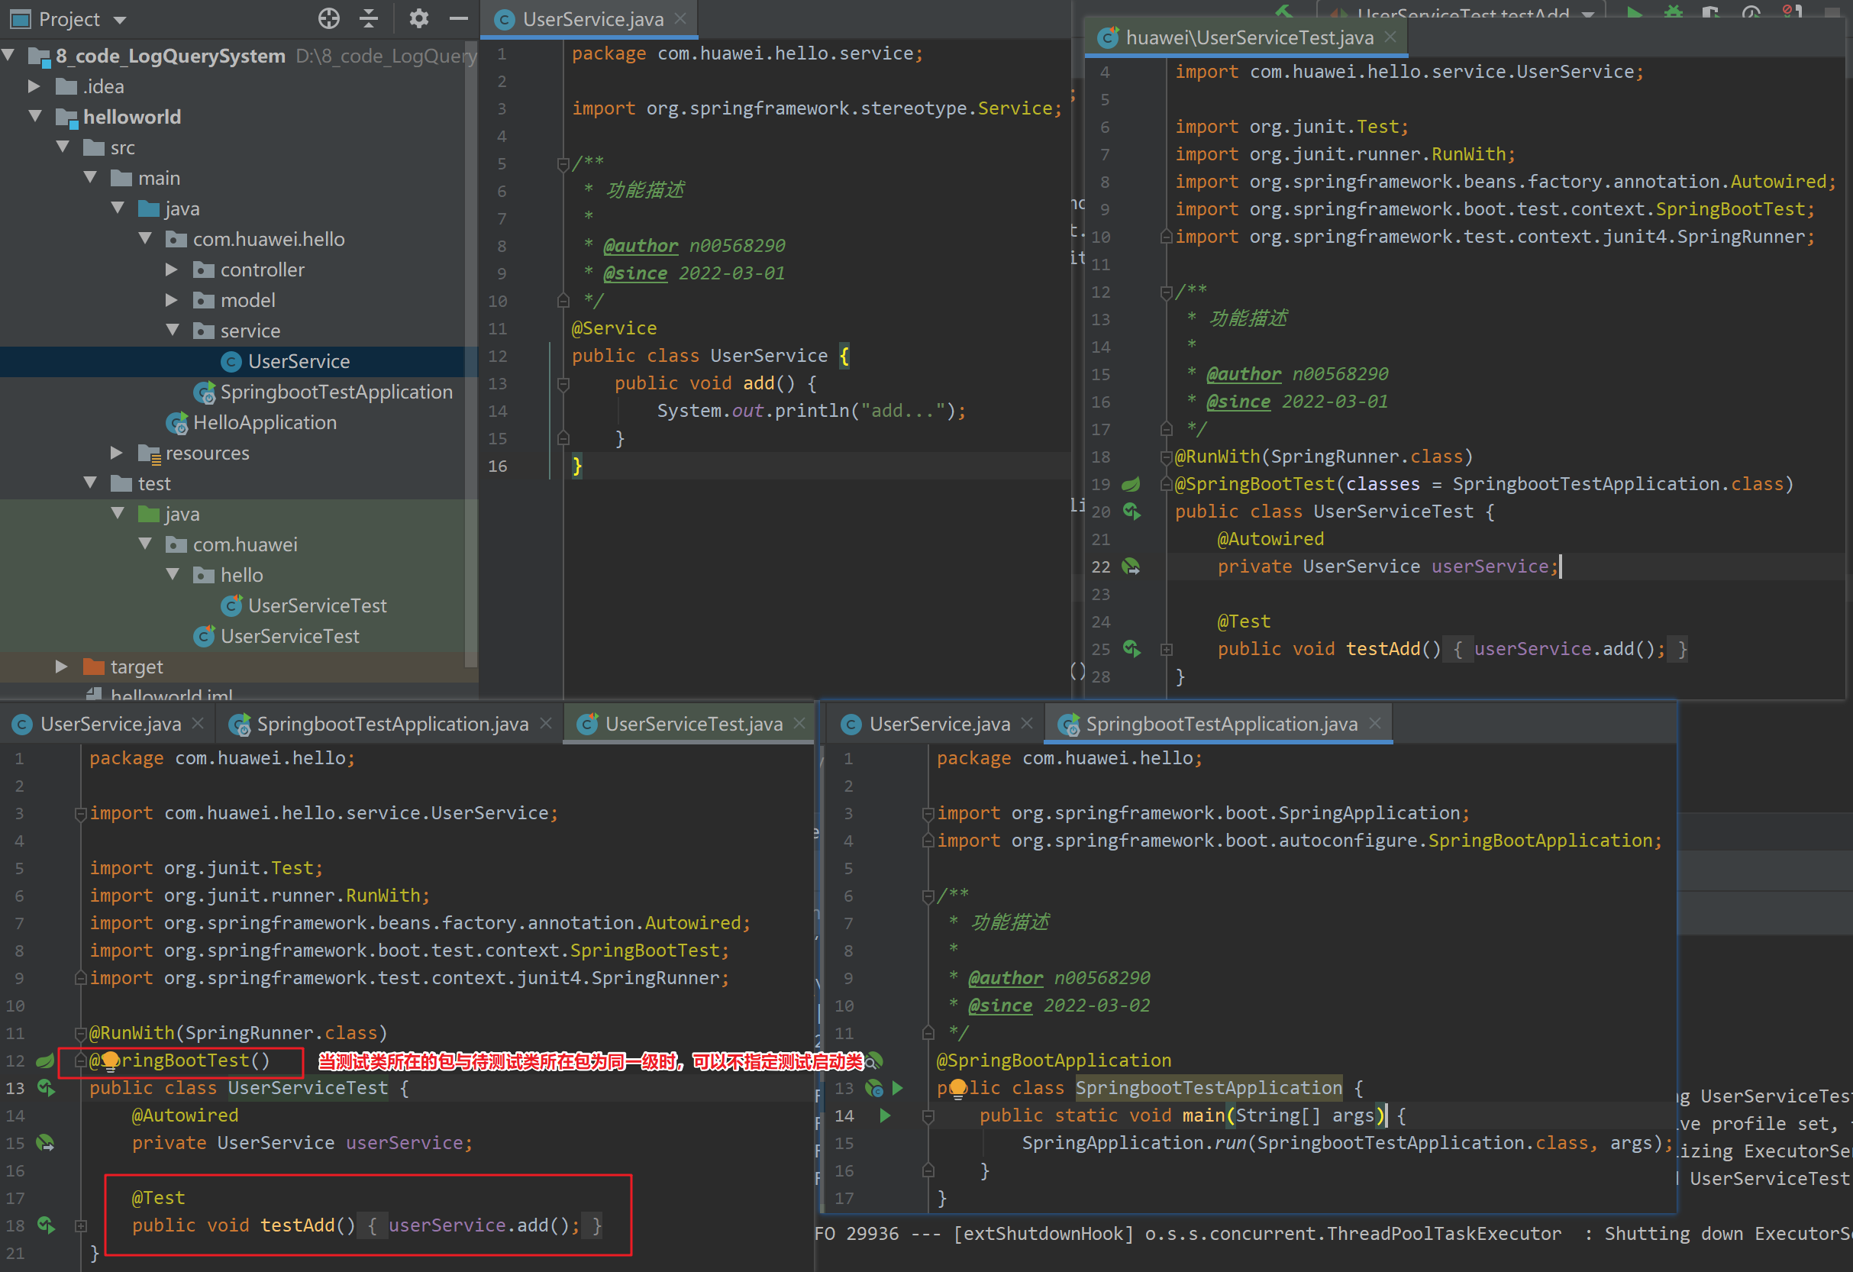Open Project panel gear settings

(418, 18)
